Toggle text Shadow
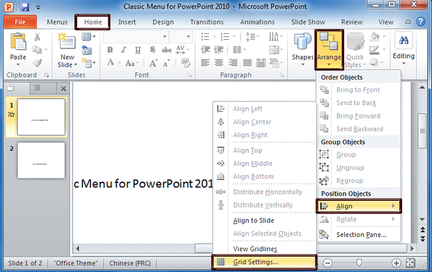 pos(152,50)
